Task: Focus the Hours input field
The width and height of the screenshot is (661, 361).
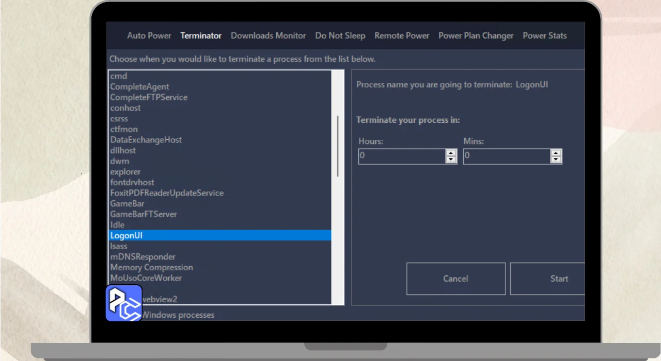Action: pos(402,156)
